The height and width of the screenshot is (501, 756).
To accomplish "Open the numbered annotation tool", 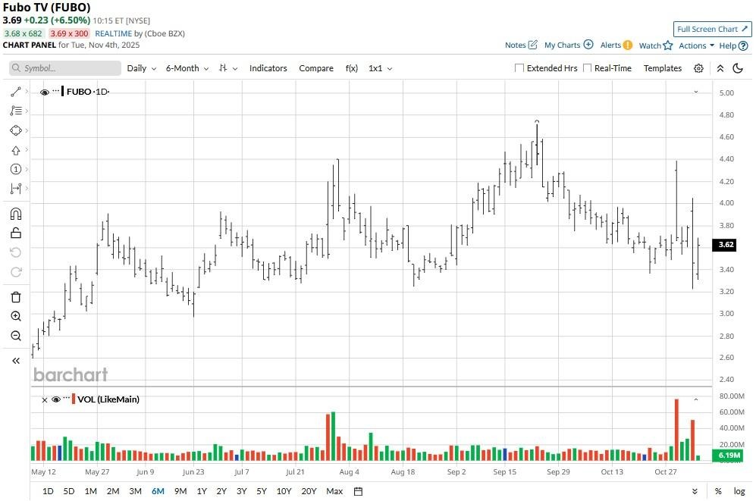I will 15,169.
